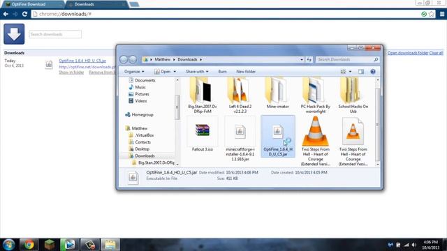
Task: Open Minecraft from the taskbar
Action: [50, 245]
